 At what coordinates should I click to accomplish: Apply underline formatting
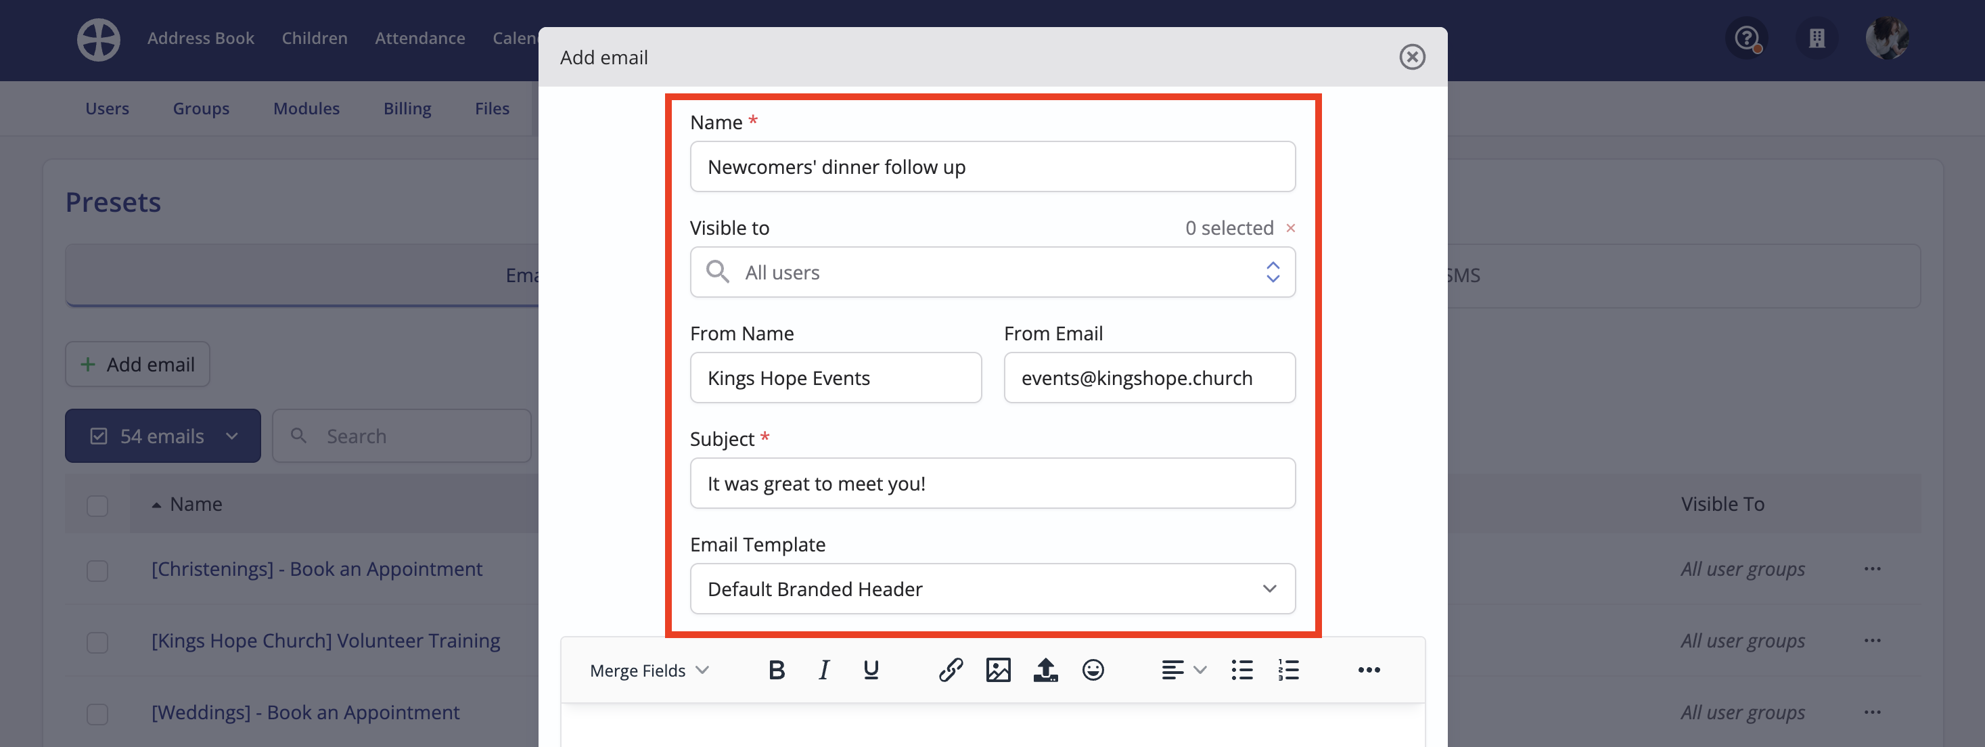click(x=871, y=670)
